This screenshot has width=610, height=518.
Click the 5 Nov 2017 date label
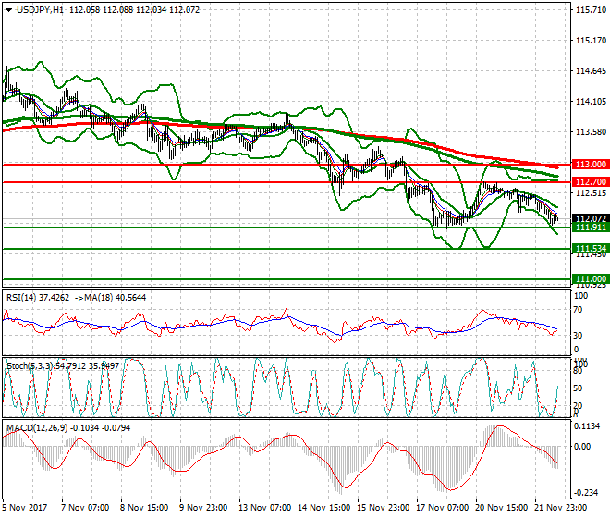(25, 508)
